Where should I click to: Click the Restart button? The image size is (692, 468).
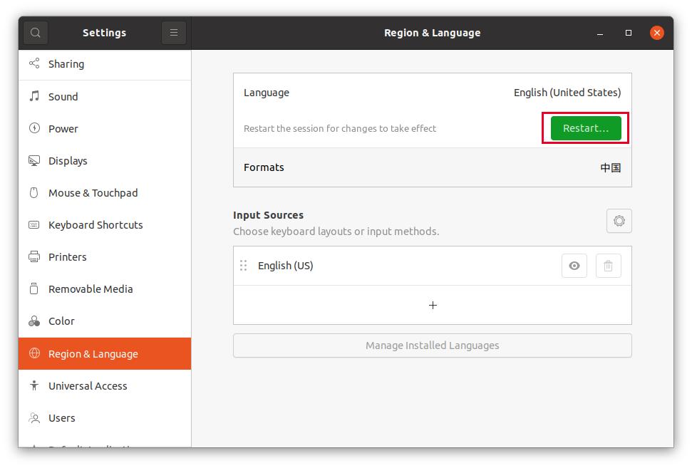(x=584, y=128)
